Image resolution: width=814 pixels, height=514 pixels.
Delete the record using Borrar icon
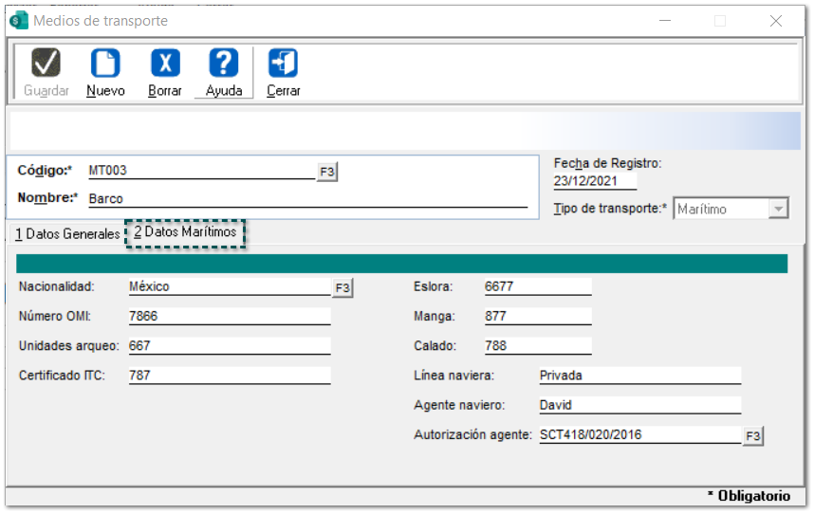[x=165, y=64]
